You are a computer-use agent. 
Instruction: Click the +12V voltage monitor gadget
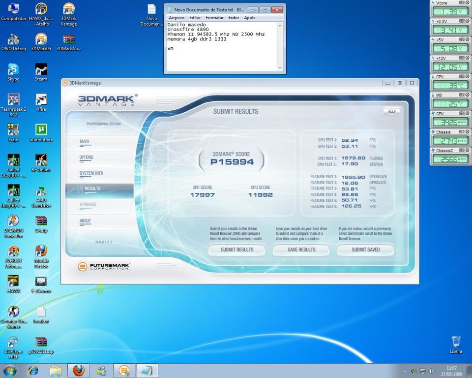click(x=450, y=64)
